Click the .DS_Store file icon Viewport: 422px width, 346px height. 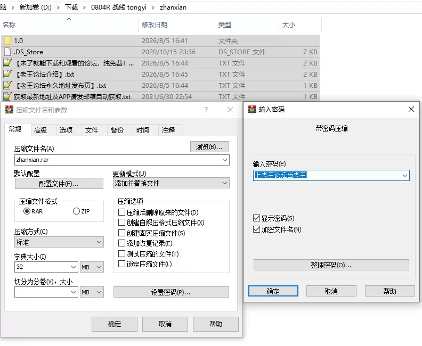[x=7, y=52]
